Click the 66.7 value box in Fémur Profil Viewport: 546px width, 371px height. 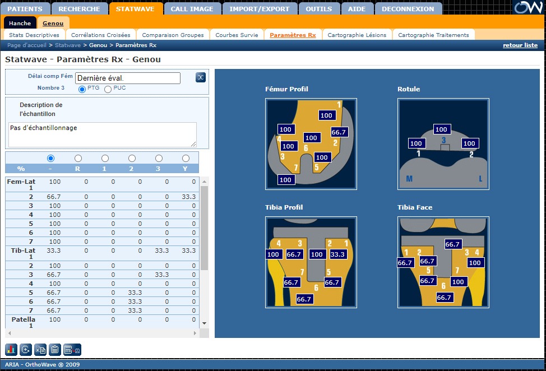point(339,132)
